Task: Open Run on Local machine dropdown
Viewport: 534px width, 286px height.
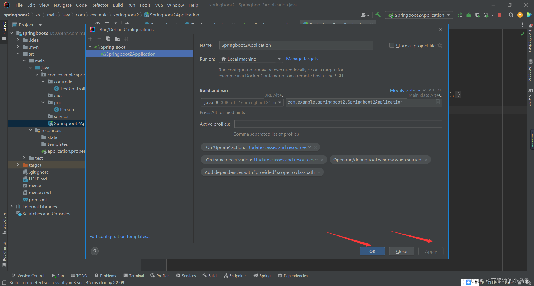Action: (x=251, y=59)
